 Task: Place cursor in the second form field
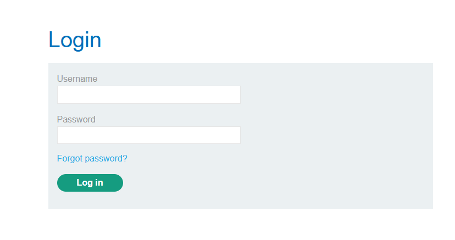[x=148, y=135]
